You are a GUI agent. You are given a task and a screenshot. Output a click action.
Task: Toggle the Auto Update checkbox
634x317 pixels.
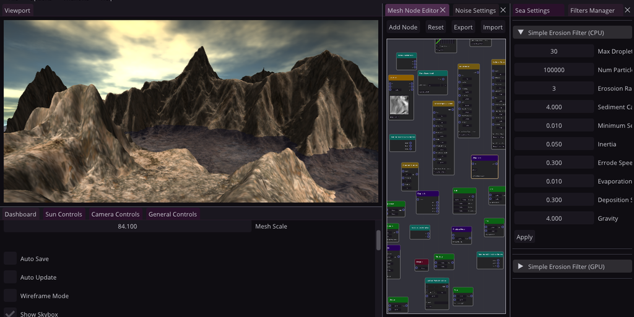pos(11,277)
